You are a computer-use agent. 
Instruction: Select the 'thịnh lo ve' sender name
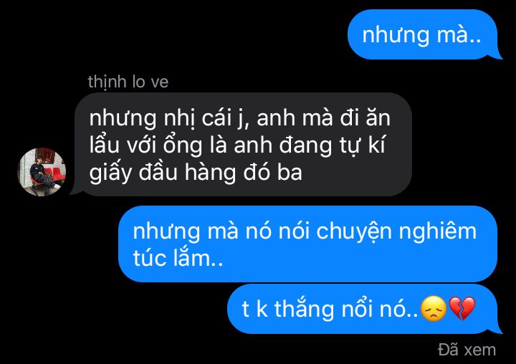[x=128, y=82]
